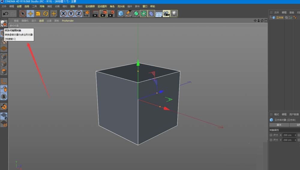The width and height of the screenshot is (300, 170).
Task: Add a Light with the bulb icon
Action: point(174,13)
